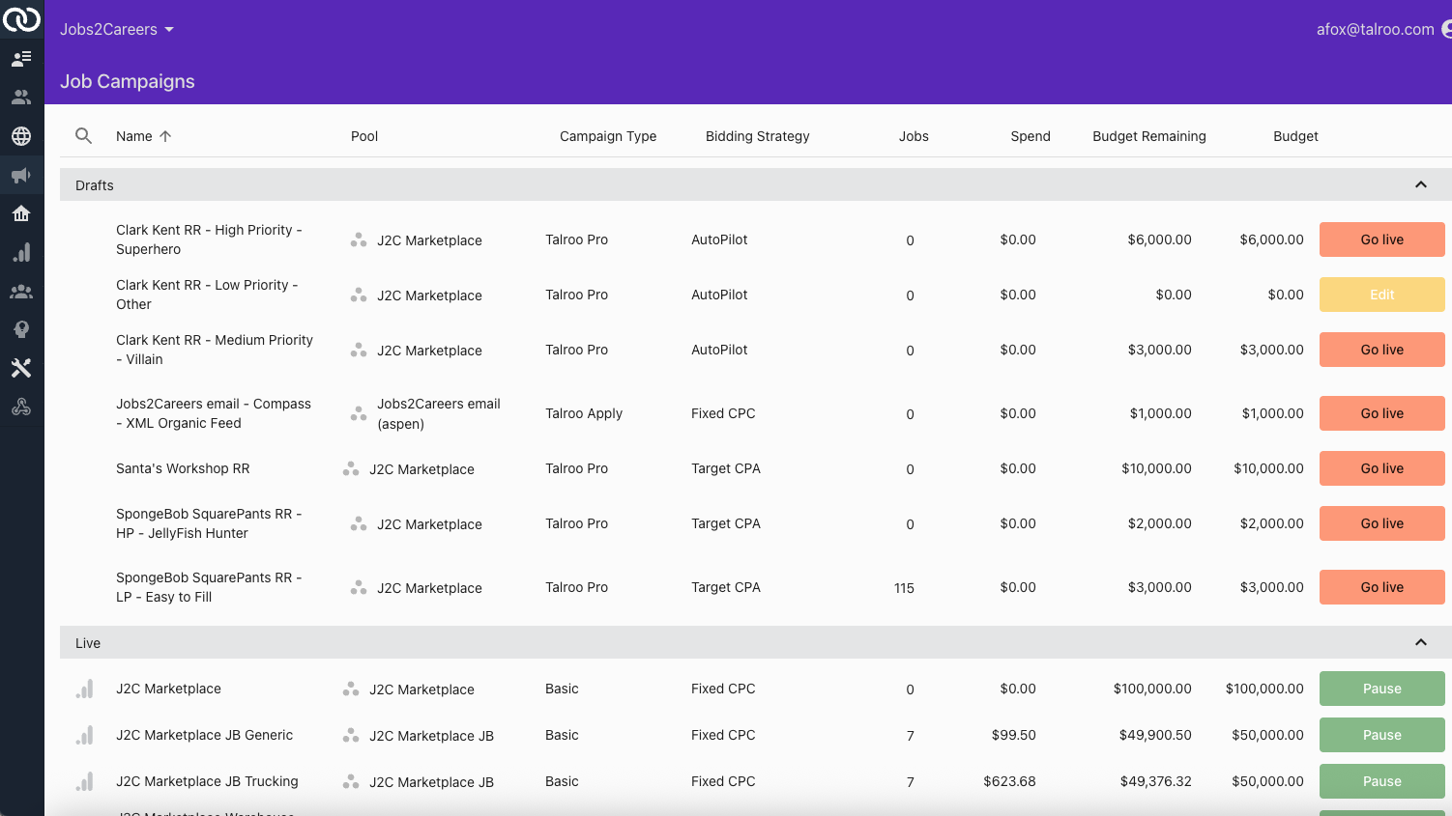Click pool icon in Easy to Fill row
1452x816 pixels.
pos(359,587)
